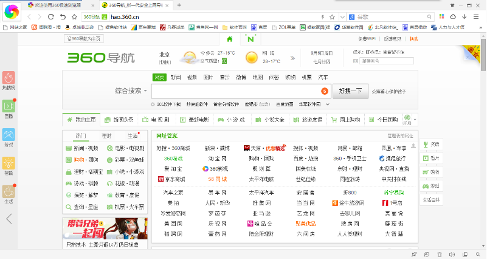Collapse the left sidebar with arrow

pyautogui.click(x=9, y=219)
